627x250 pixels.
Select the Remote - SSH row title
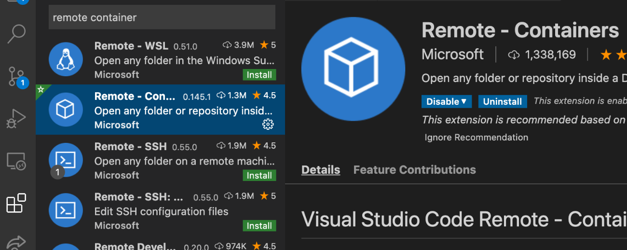point(130,146)
